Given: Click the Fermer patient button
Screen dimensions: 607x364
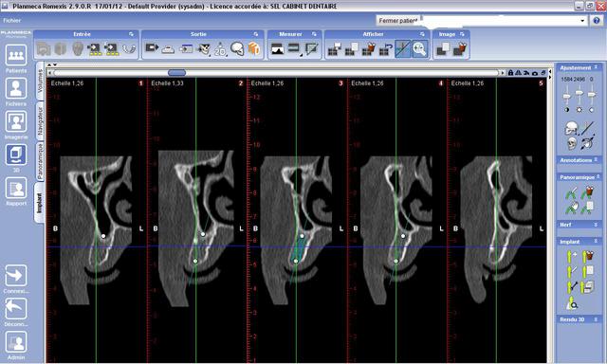Looking at the screenshot, I should click(x=398, y=21).
